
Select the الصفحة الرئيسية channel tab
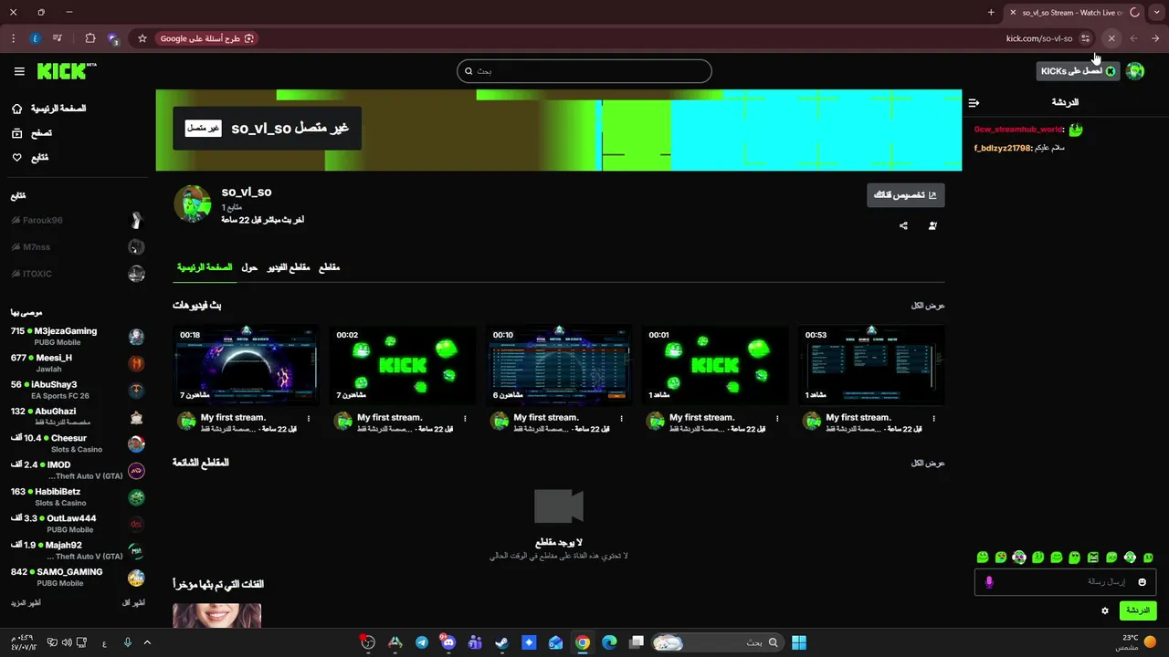(205, 267)
